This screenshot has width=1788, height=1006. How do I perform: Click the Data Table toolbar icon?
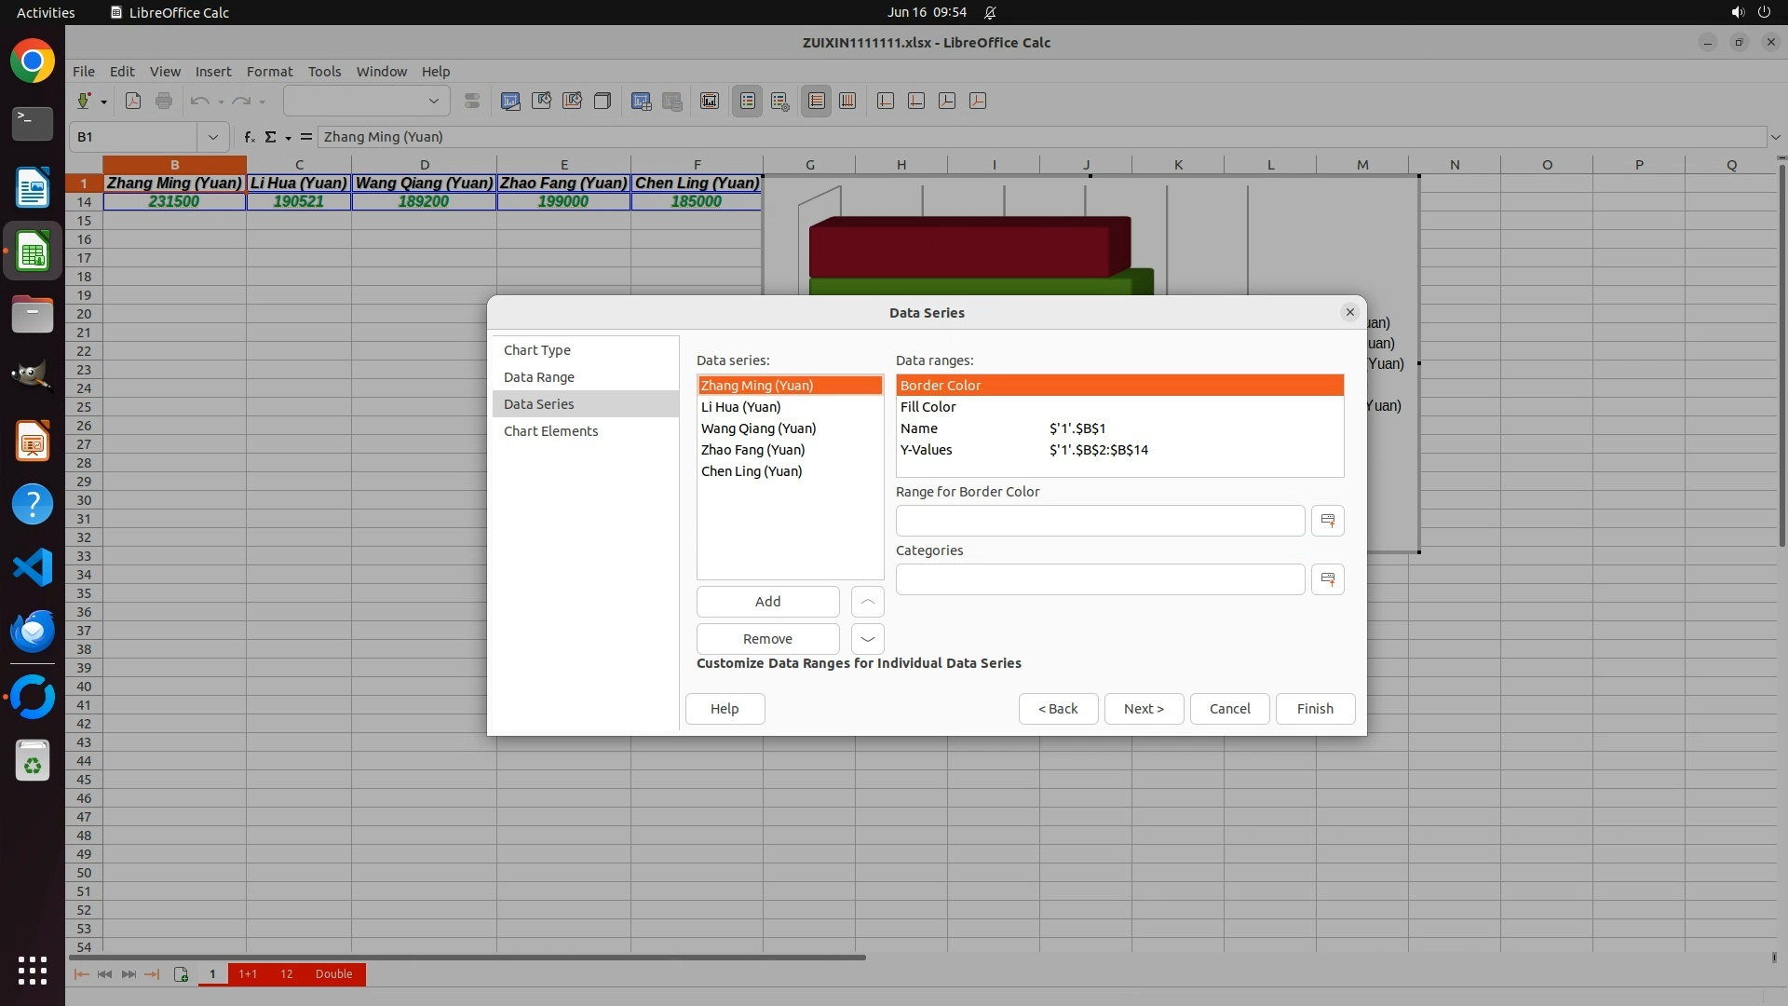tap(671, 102)
